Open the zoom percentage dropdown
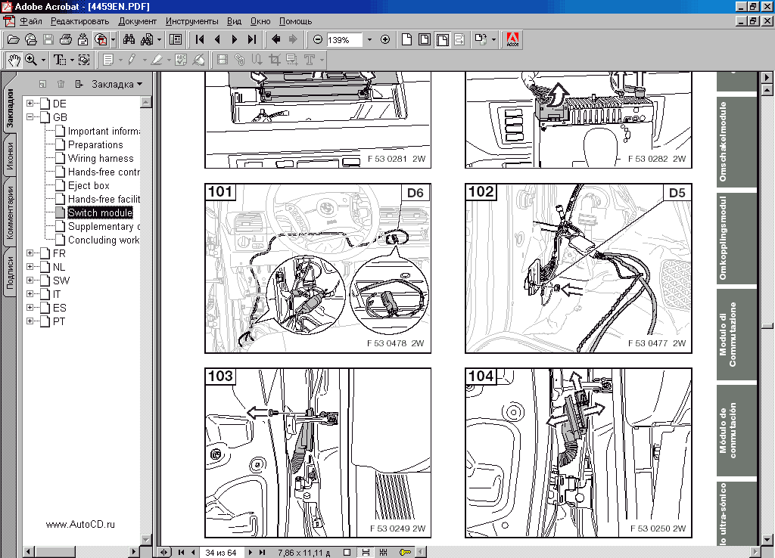Screen dimensions: 775x558 click(x=369, y=40)
